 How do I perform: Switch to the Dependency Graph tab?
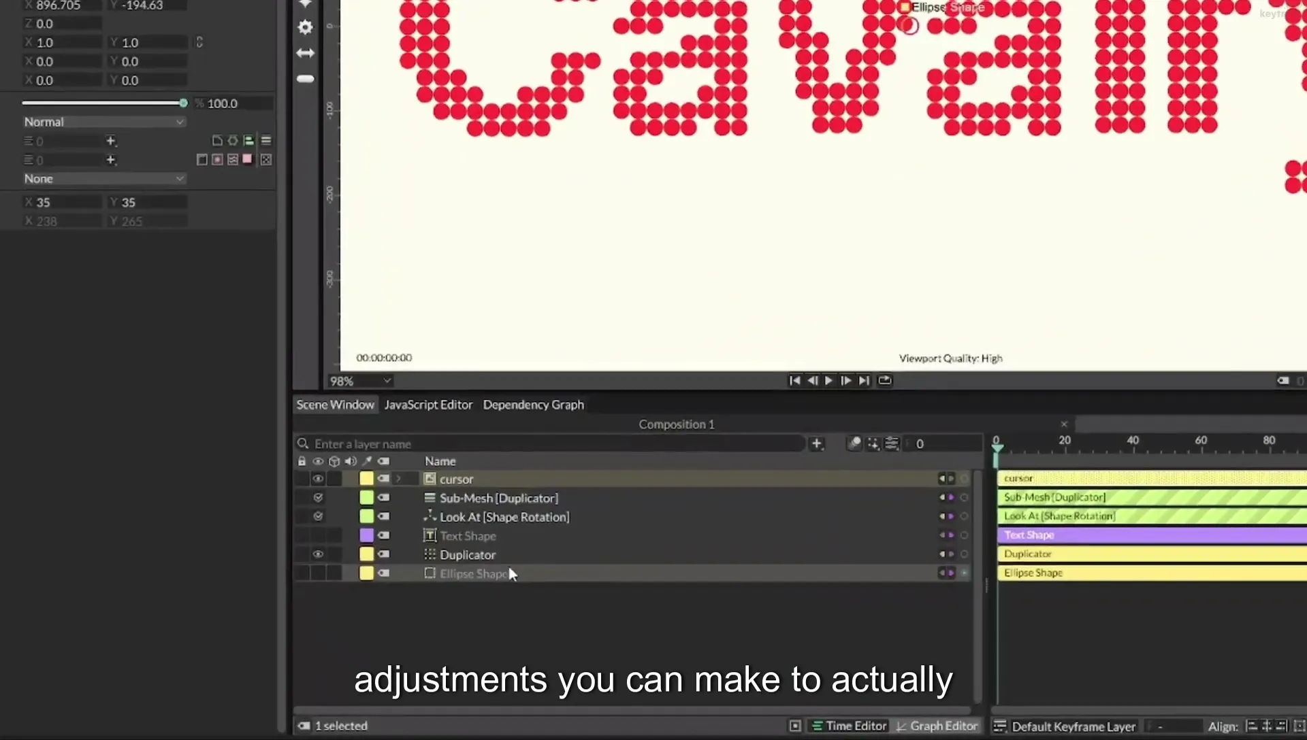[x=533, y=405]
